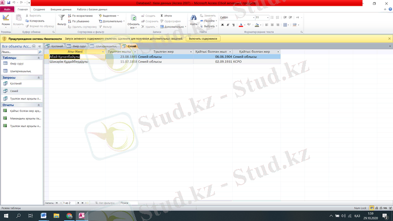Image resolution: width=393 pixels, height=221 pixels.
Task: Open the Дополнительно dropdown in sort and filter group
Action: [112, 21]
